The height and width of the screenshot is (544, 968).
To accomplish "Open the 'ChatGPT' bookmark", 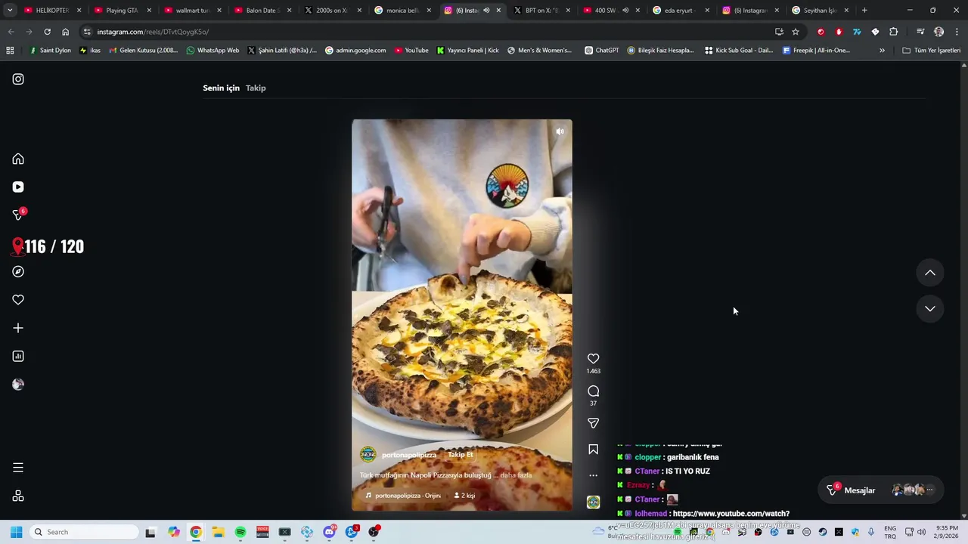I will (601, 51).
